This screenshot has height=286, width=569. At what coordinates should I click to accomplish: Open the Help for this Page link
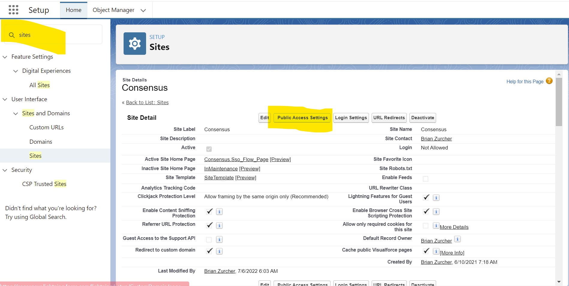click(x=525, y=81)
